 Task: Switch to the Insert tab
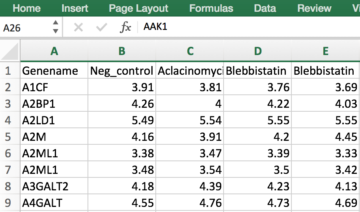click(75, 8)
